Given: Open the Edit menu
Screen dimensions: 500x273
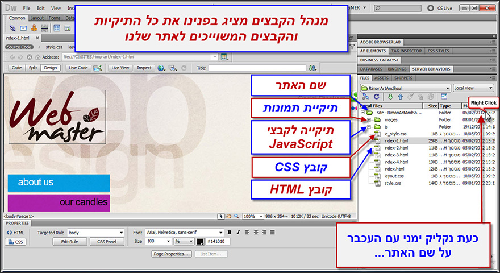Looking at the screenshot, I should click(40, 8).
